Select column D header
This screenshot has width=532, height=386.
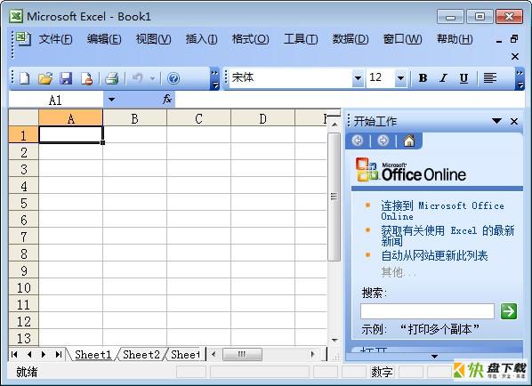pos(262,118)
